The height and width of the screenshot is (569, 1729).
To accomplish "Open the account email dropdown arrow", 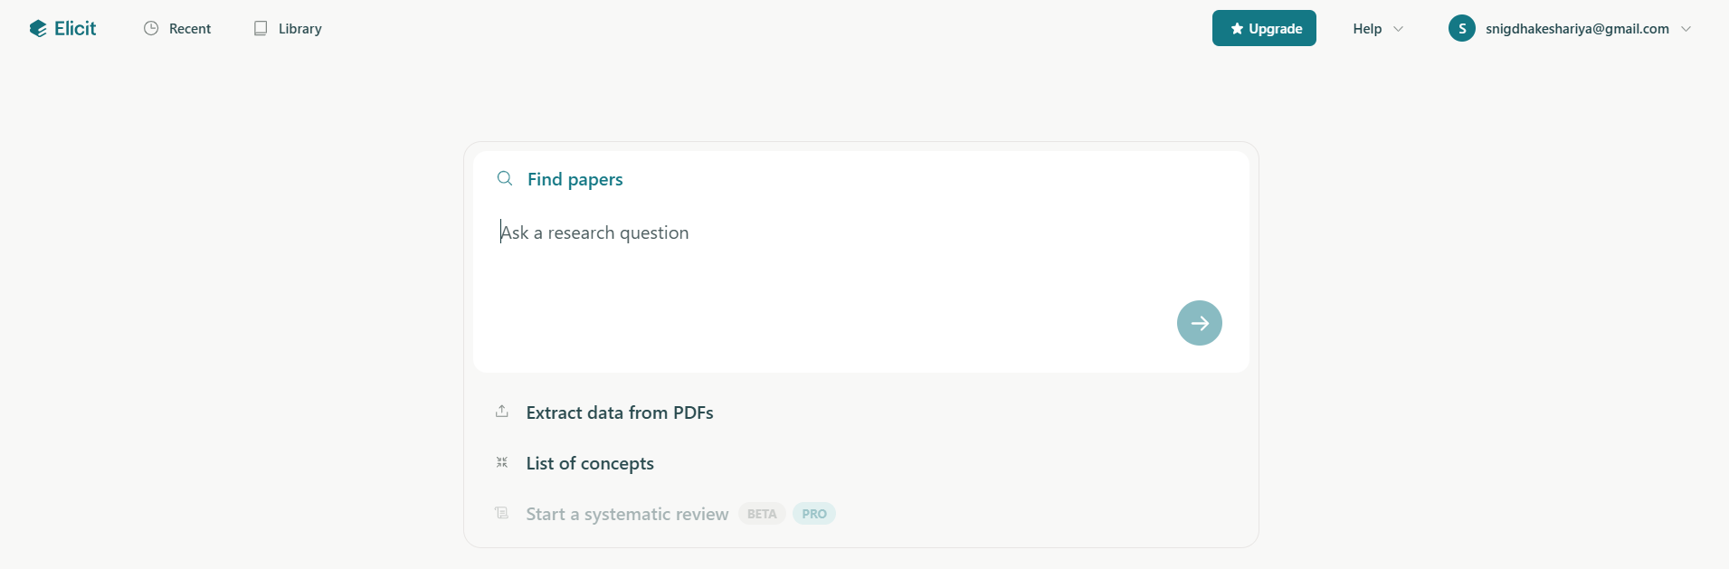I will [1686, 29].
